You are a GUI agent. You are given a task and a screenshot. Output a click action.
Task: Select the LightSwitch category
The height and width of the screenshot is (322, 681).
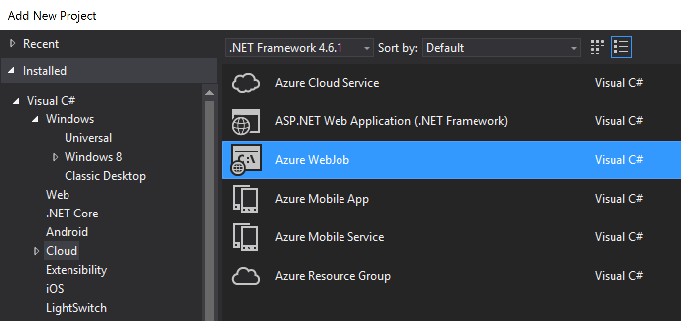[76, 308]
